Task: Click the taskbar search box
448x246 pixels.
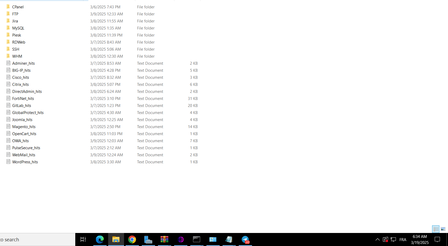Action: pos(38,239)
